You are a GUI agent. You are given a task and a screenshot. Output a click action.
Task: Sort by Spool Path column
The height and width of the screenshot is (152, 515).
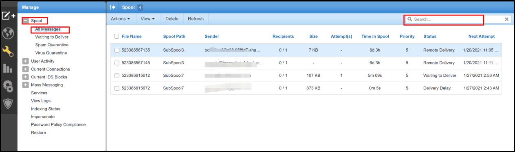[174, 36]
